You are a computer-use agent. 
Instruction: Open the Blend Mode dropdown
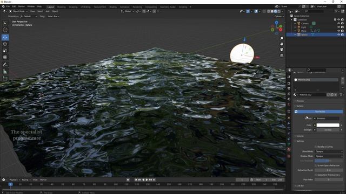(x=329, y=151)
